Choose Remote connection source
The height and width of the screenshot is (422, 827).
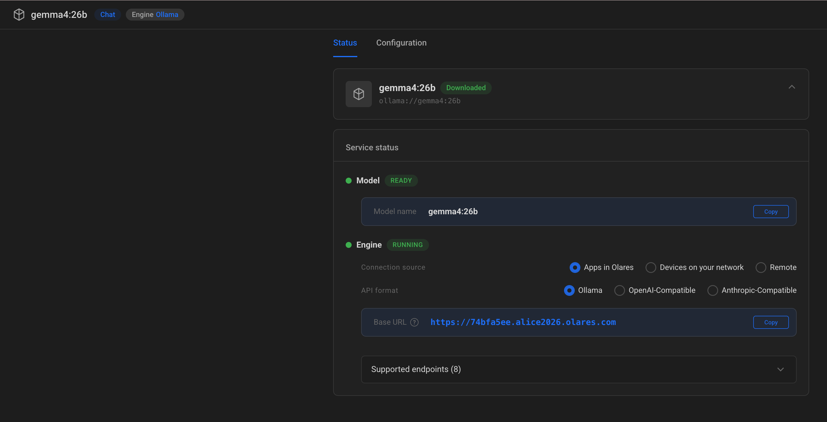761,267
